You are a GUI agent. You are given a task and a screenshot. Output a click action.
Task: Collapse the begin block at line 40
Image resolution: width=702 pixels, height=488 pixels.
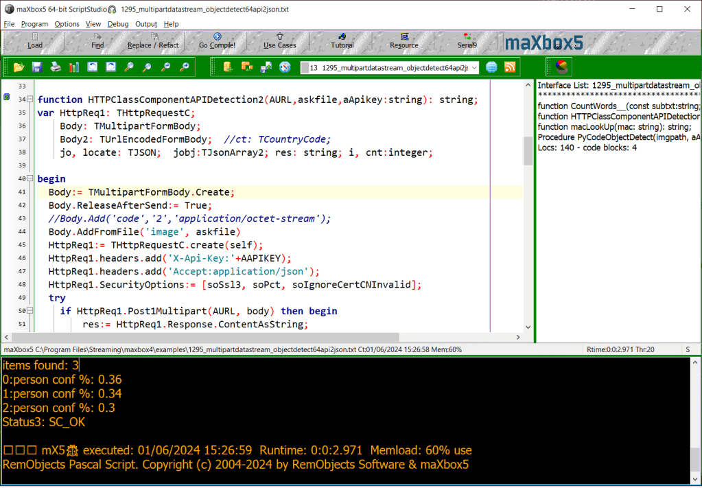[x=31, y=178]
